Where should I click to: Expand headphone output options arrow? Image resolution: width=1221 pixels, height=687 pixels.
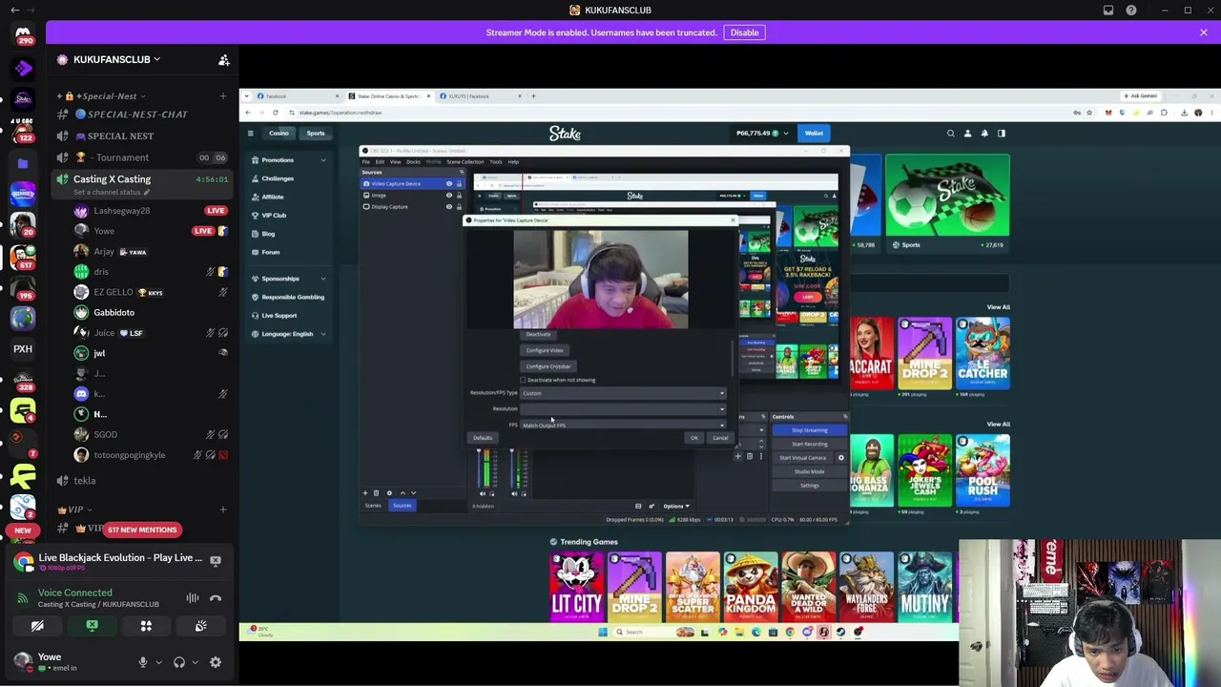coord(195,662)
